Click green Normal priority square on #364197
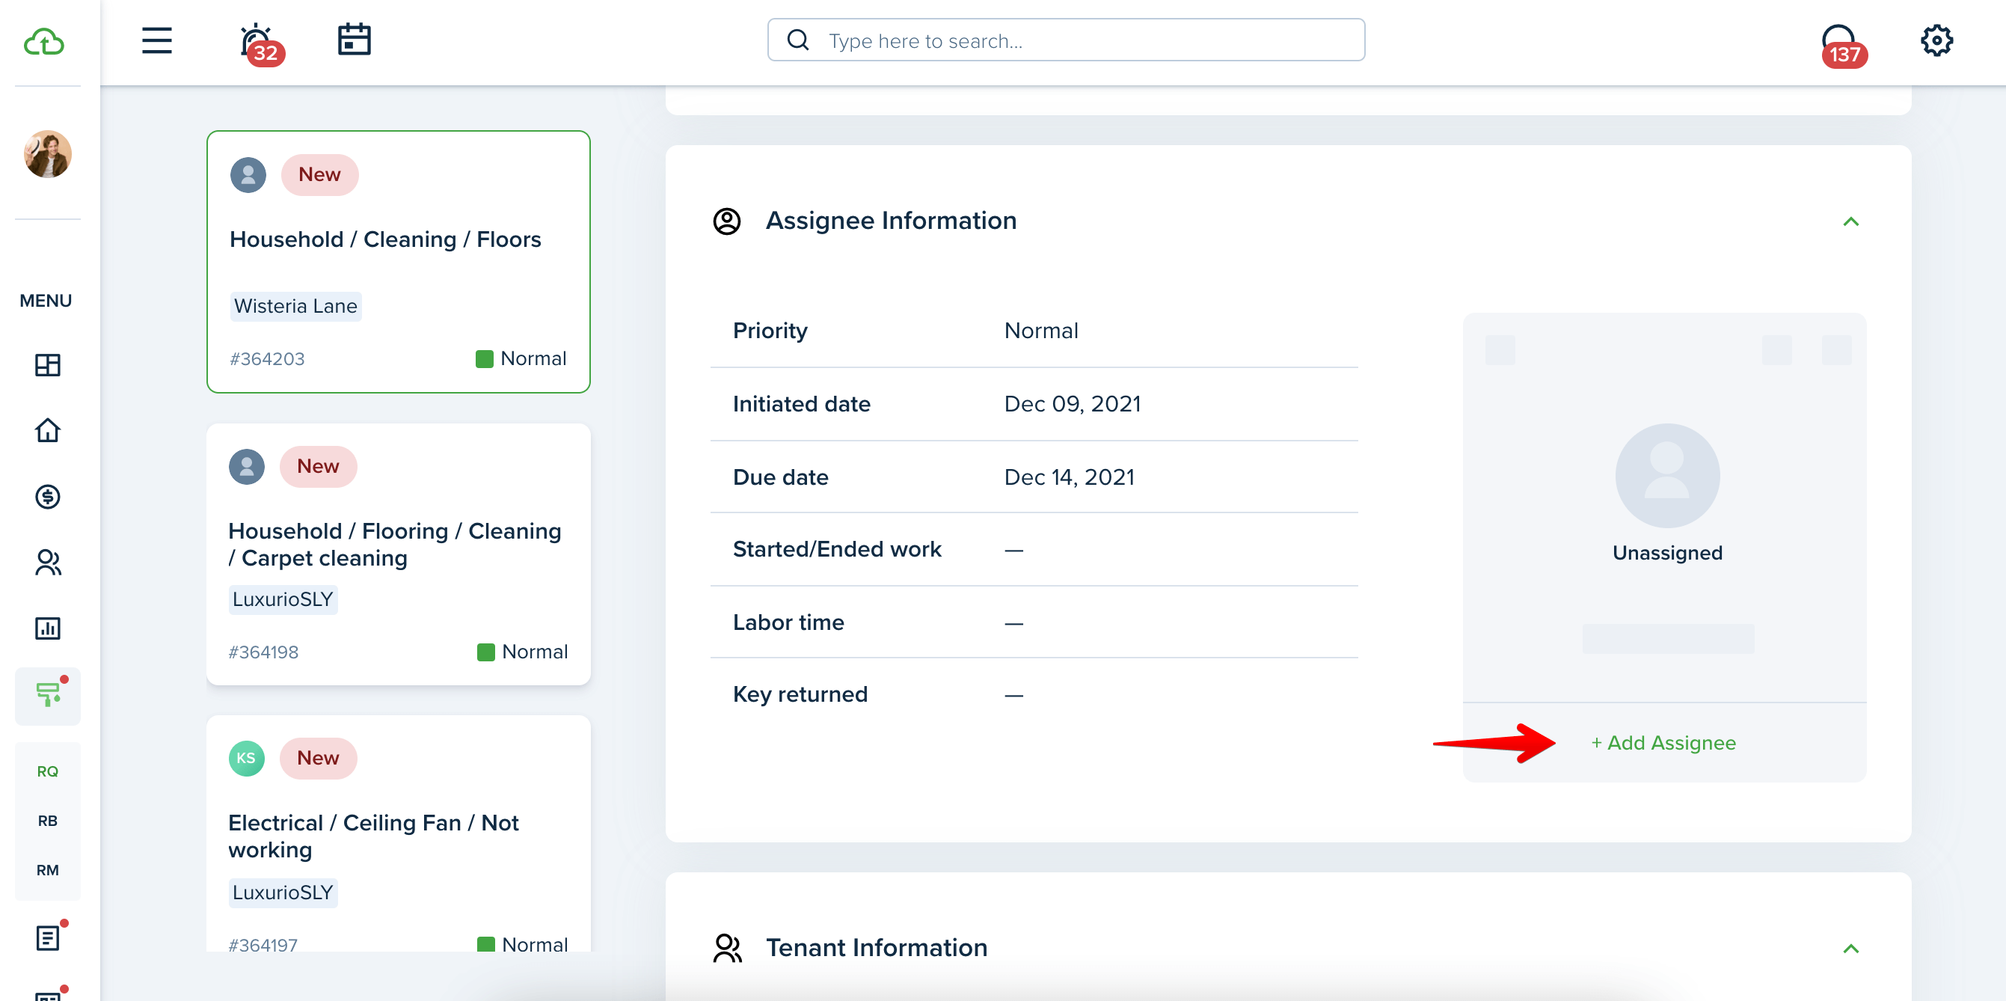Viewport: 2006px width, 1001px height. tap(486, 943)
